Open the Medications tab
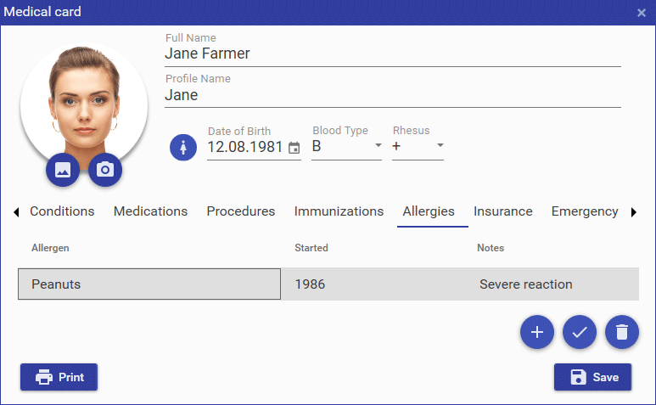Viewport: 656px width, 405px height. [150, 211]
